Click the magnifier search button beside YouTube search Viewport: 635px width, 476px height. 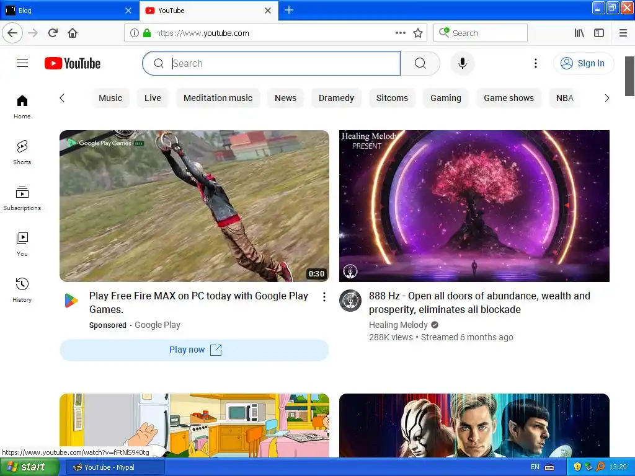pos(420,63)
